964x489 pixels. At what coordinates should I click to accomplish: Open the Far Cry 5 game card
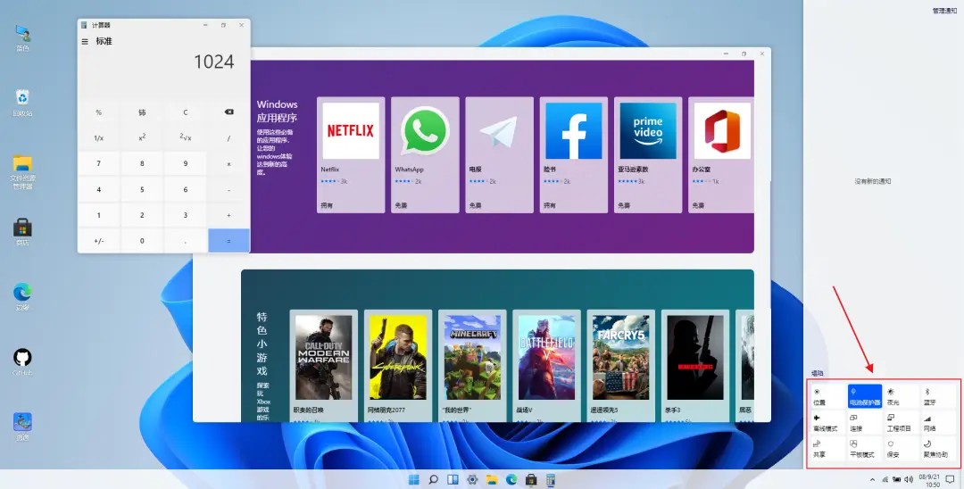coord(621,366)
